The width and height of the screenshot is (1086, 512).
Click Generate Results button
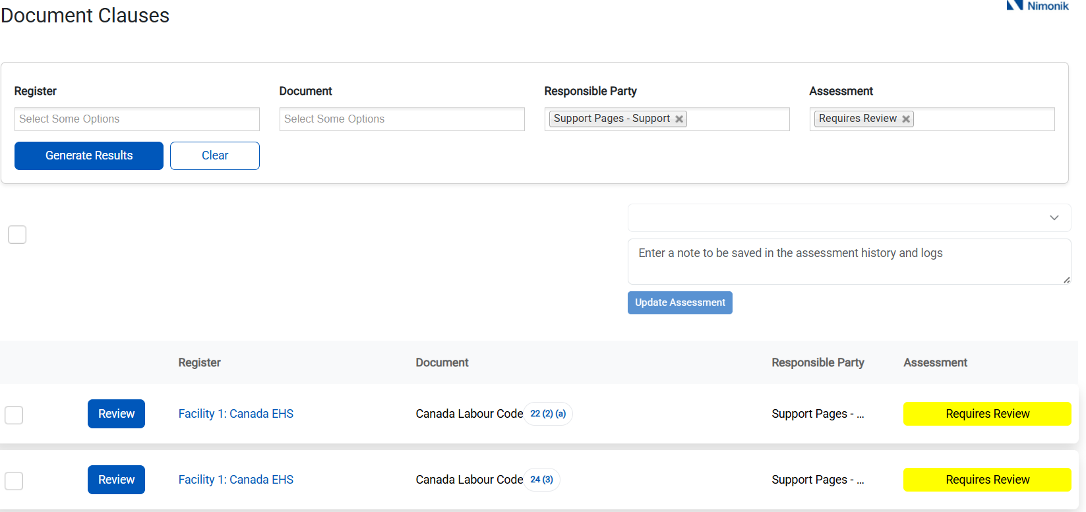pos(89,156)
